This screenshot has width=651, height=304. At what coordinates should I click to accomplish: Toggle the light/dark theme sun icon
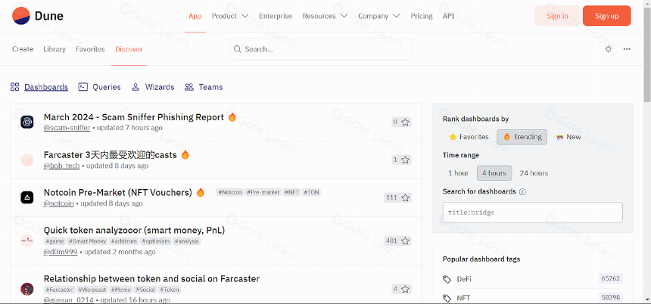609,49
